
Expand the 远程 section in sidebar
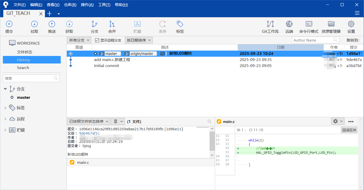pos(6,119)
